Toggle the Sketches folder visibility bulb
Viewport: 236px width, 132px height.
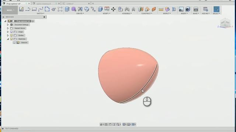(x=11, y=39)
